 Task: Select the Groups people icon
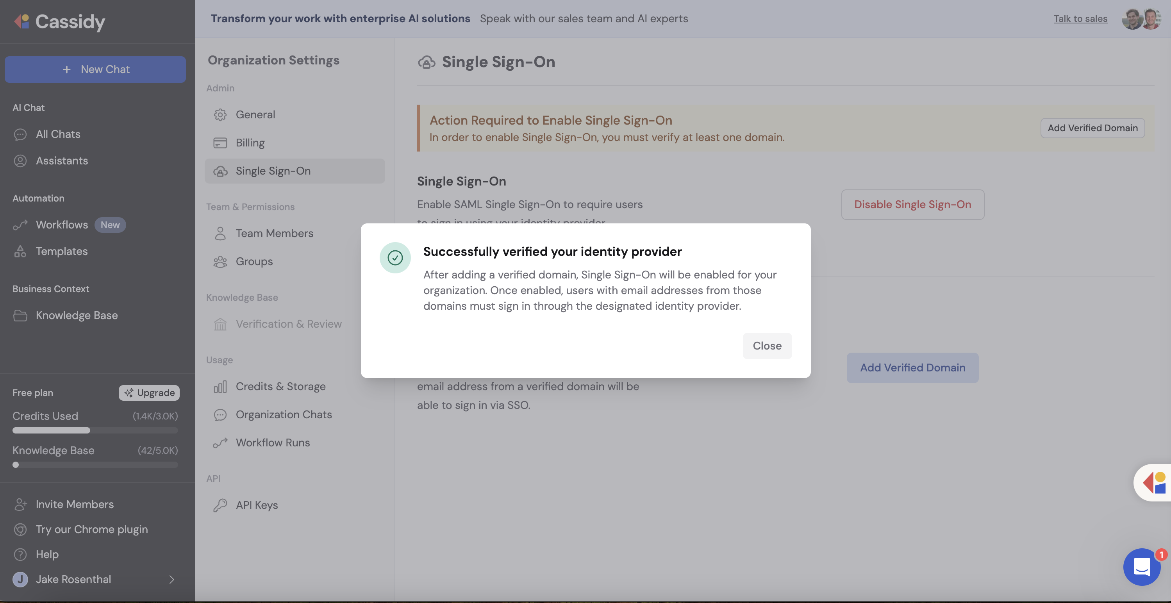click(220, 261)
